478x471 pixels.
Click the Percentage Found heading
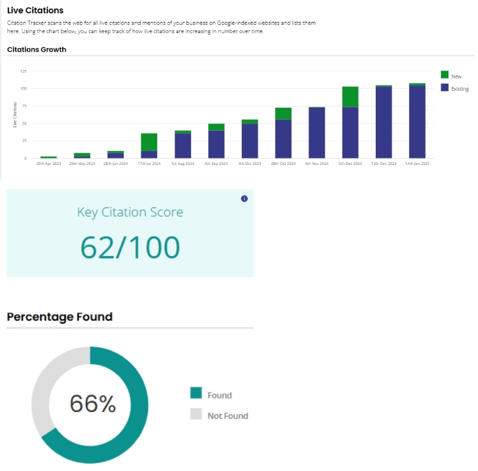59,316
